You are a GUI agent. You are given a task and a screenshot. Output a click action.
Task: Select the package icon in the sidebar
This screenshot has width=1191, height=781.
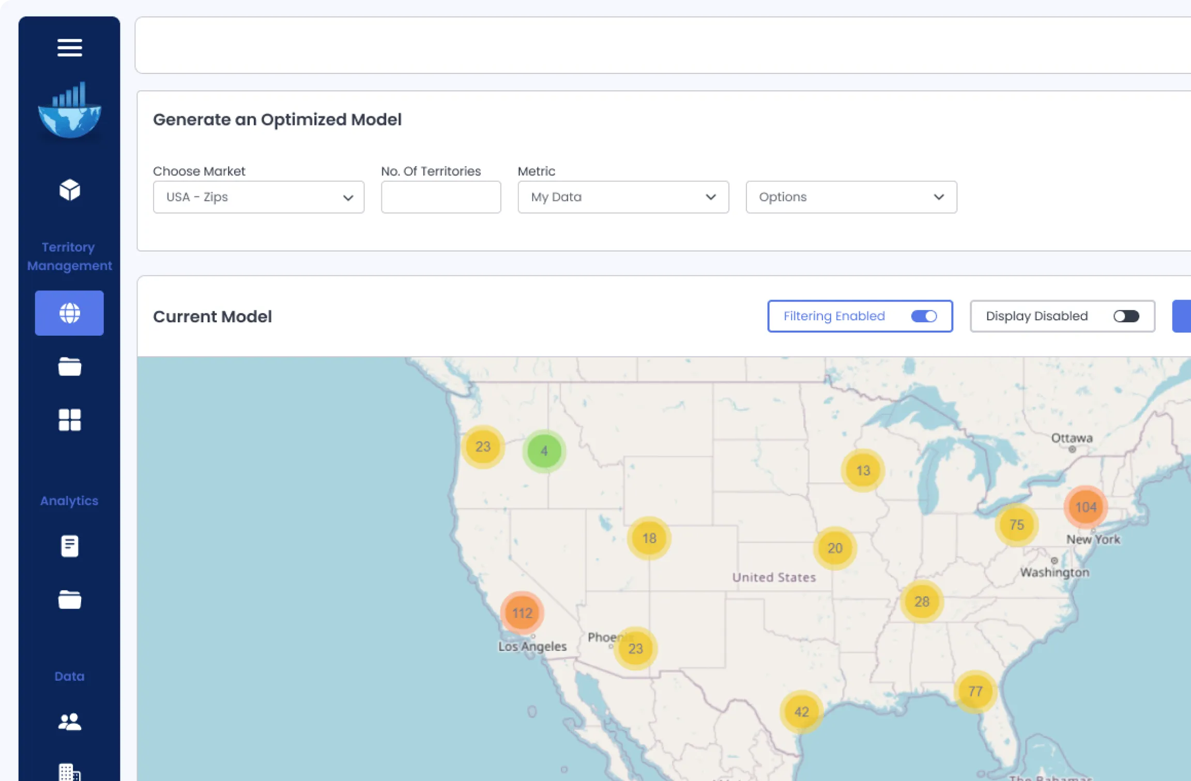[x=69, y=190]
